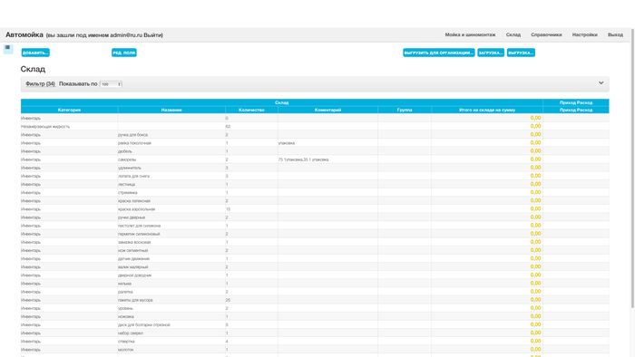
Task: Open the Склад top menu item
Action: click(x=513, y=34)
